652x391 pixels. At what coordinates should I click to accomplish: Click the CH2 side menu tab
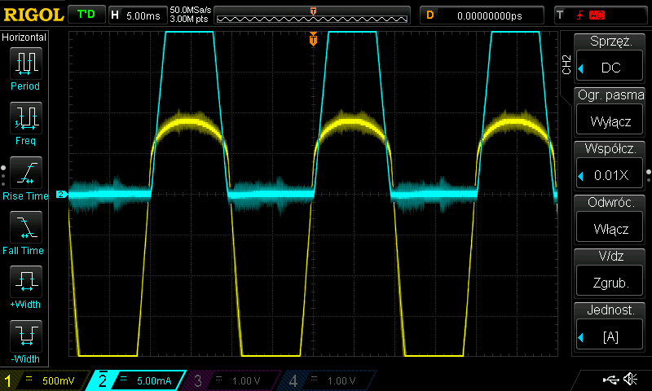click(566, 64)
